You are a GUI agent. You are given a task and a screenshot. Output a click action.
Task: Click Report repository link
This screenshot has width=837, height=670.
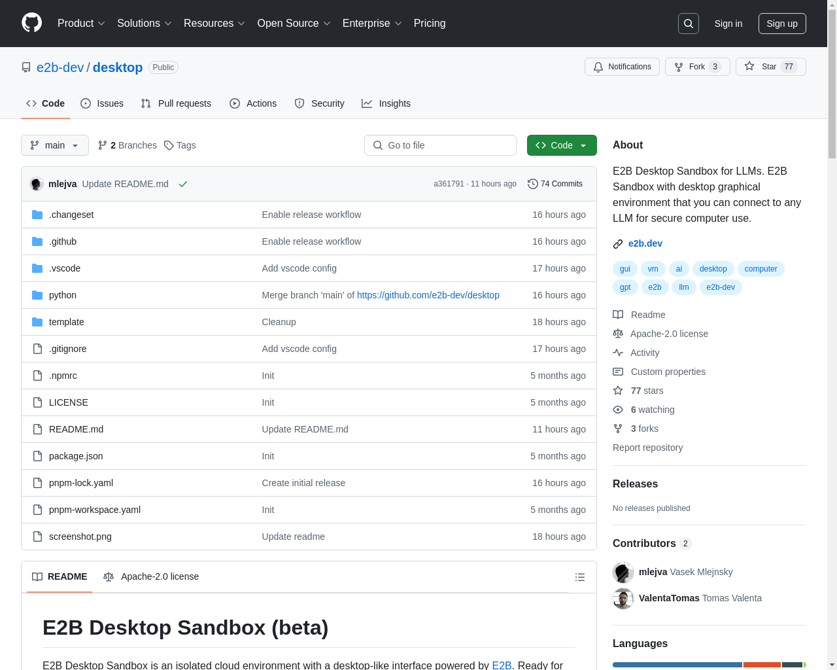click(x=647, y=448)
